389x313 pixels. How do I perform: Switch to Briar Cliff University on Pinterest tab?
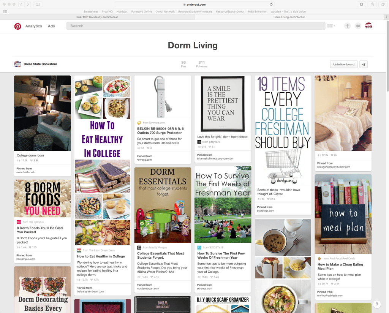pos(97,17)
